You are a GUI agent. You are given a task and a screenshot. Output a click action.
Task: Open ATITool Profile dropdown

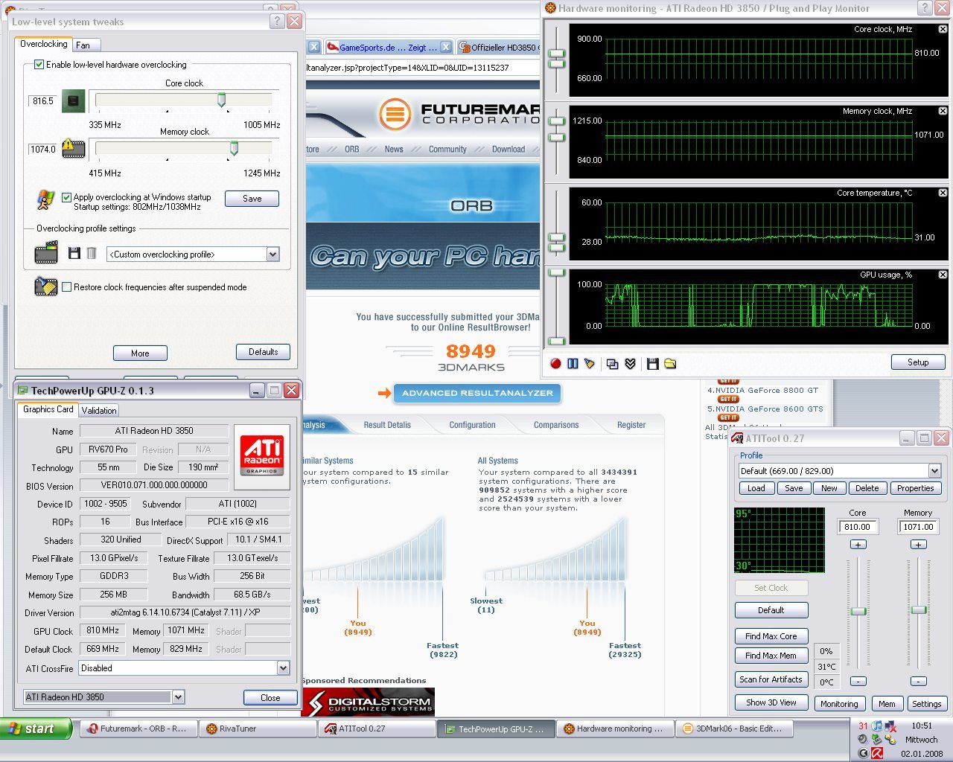point(934,471)
